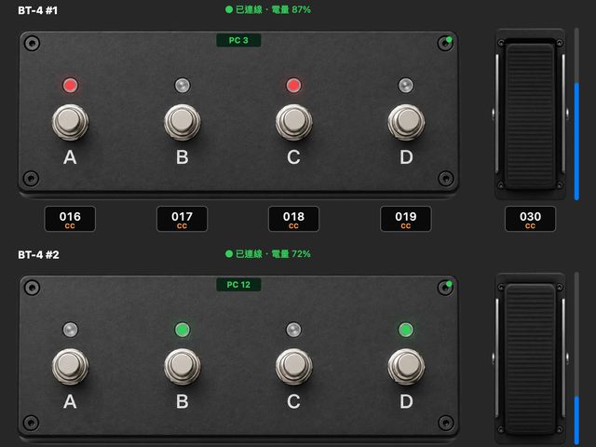Open the 018 CC assignment box
This screenshot has height=447, width=596.
click(294, 219)
